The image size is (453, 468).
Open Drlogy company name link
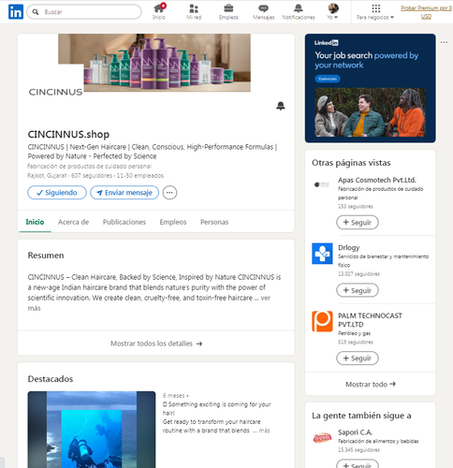click(x=349, y=248)
